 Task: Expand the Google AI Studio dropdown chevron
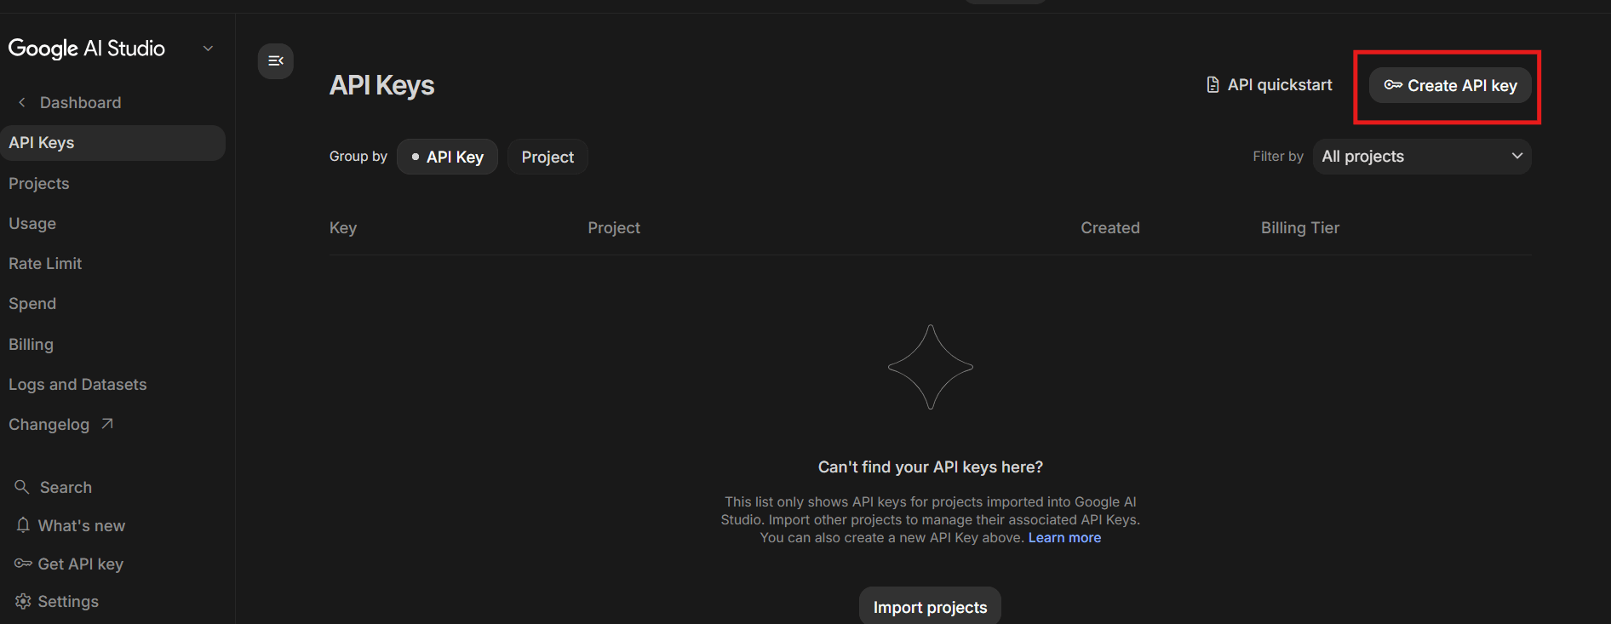[208, 49]
